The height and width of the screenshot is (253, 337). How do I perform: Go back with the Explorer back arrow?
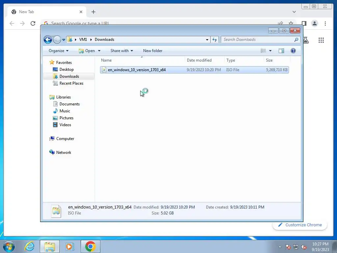pyautogui.click(x=48, y=40)
